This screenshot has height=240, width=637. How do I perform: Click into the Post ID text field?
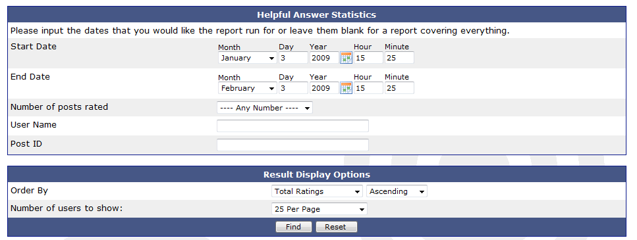tap(293, 145)
